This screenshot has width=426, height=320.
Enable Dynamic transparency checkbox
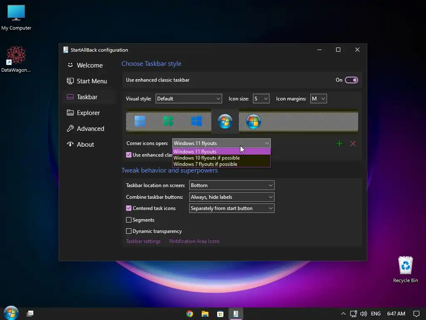(129, 231)
